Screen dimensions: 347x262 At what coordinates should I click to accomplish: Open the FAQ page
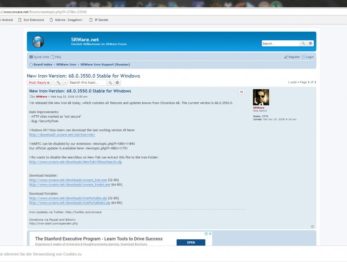point(56,57)
